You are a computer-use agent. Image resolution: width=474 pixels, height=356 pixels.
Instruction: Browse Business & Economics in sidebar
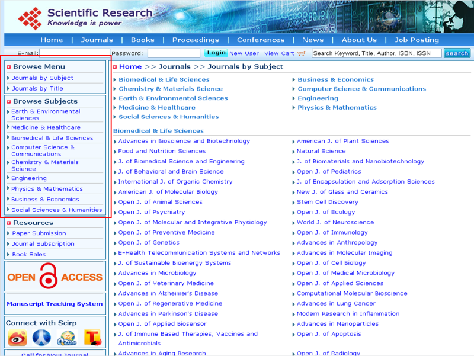point(45,199)
